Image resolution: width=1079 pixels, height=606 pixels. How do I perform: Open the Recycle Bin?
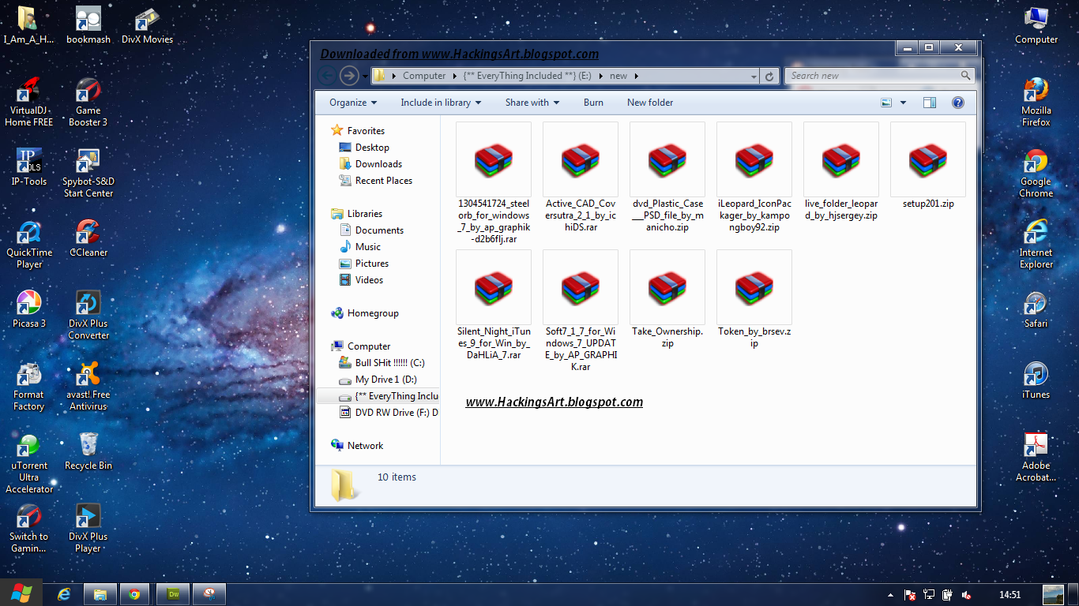tap(88, 451)
